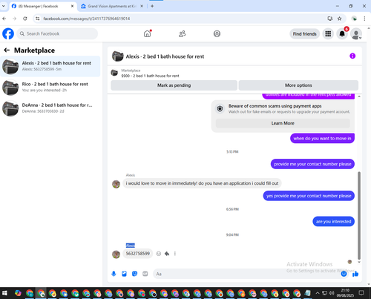Send a thumbs-up like

[x=355, y=274]
